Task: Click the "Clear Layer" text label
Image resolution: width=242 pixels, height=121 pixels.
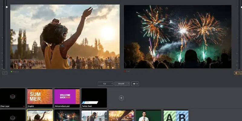Action: (5, 106)
